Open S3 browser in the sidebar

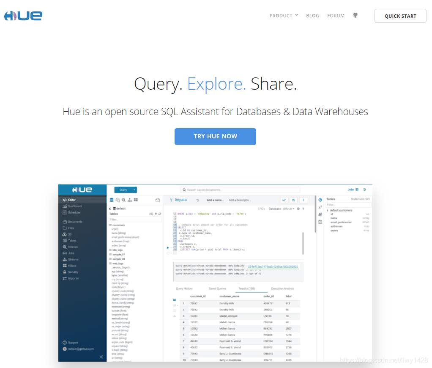point(67,234)
